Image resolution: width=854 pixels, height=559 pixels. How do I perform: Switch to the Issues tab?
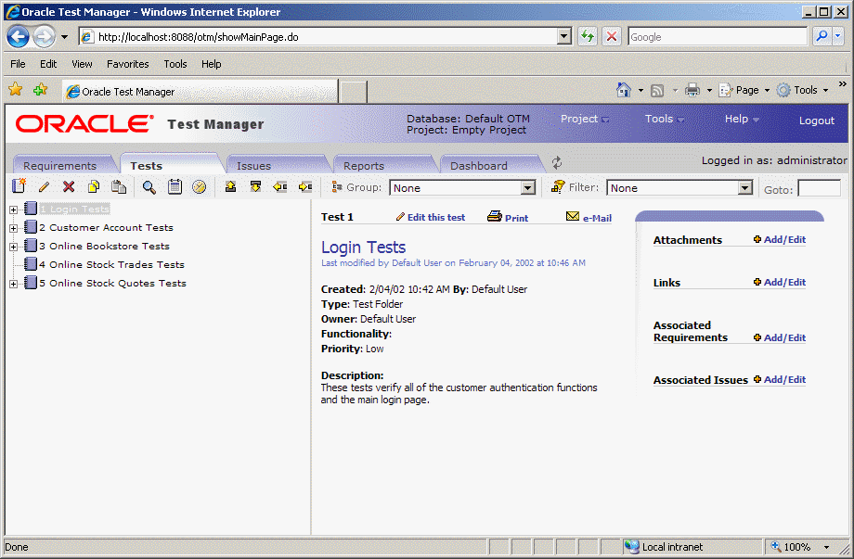253,166
